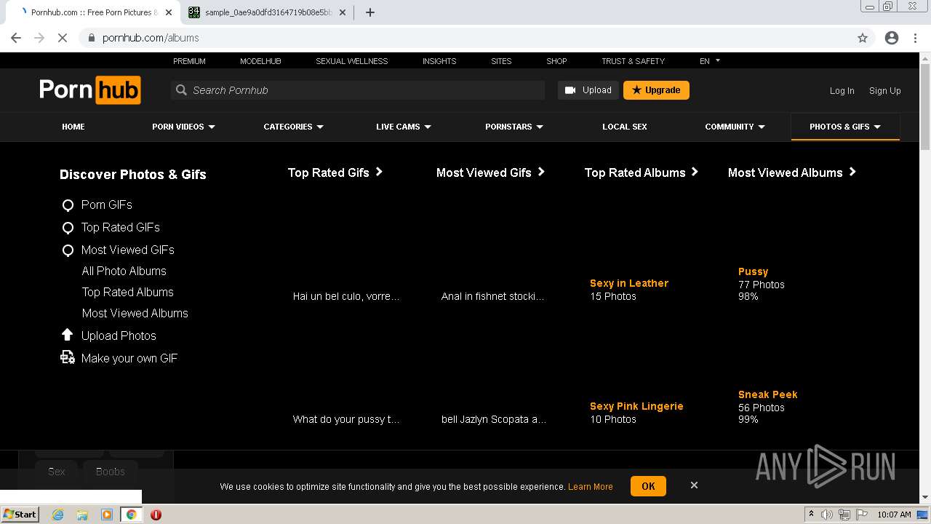Open the Top Rated Albums heading link
The height and width of the screenshot is (524, 931).
point(642,172)
